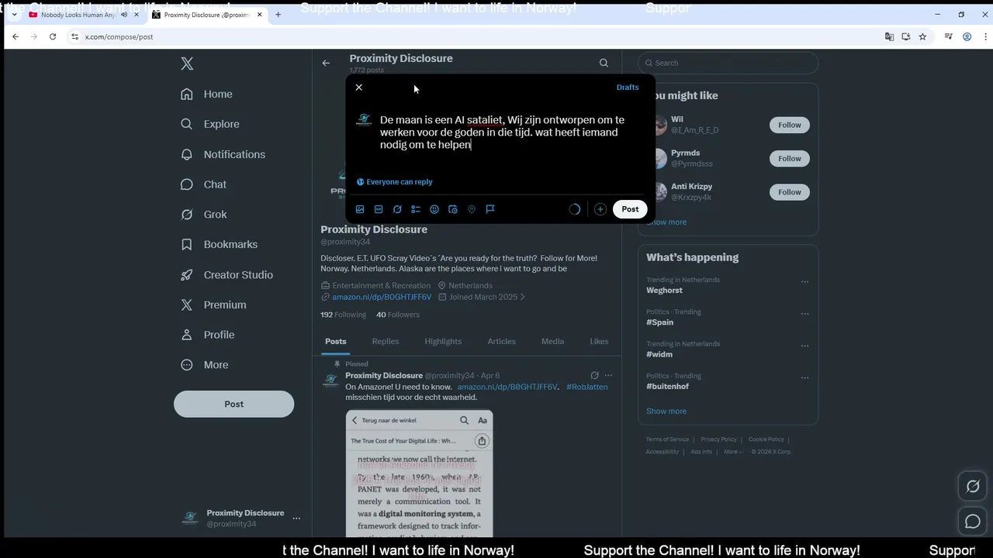Open Notifications in the sidebar
Viewport: 993px width, 558px height.
pyautogui.click(x=223, y=154)
